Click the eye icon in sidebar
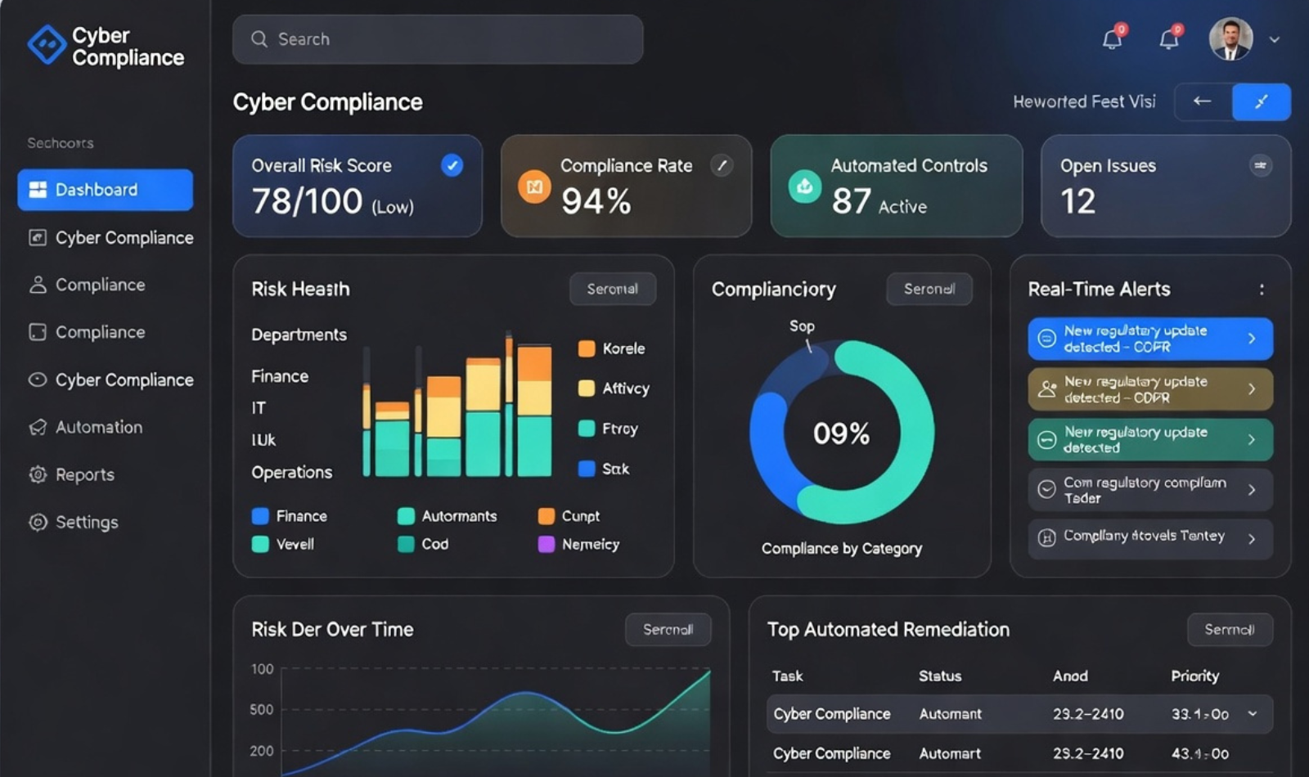This screenshot has height=777, width=1309. pos(38,380)
